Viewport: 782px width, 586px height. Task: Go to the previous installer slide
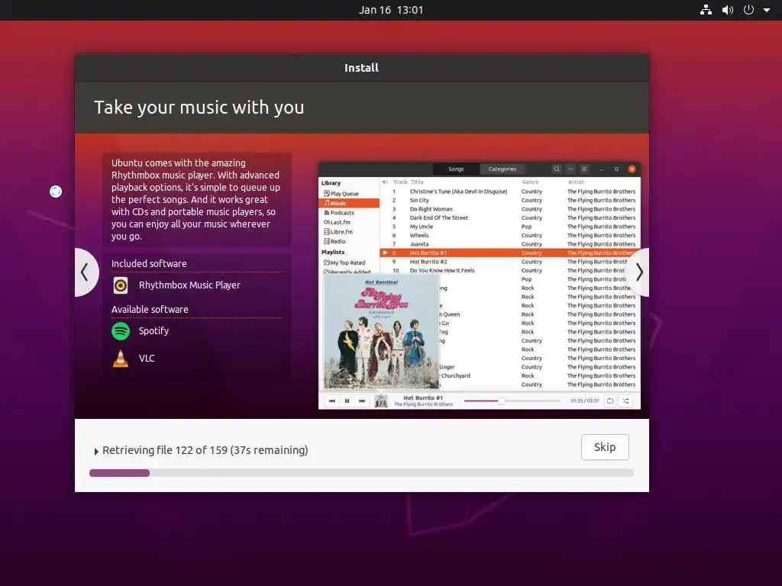[86, 272]
